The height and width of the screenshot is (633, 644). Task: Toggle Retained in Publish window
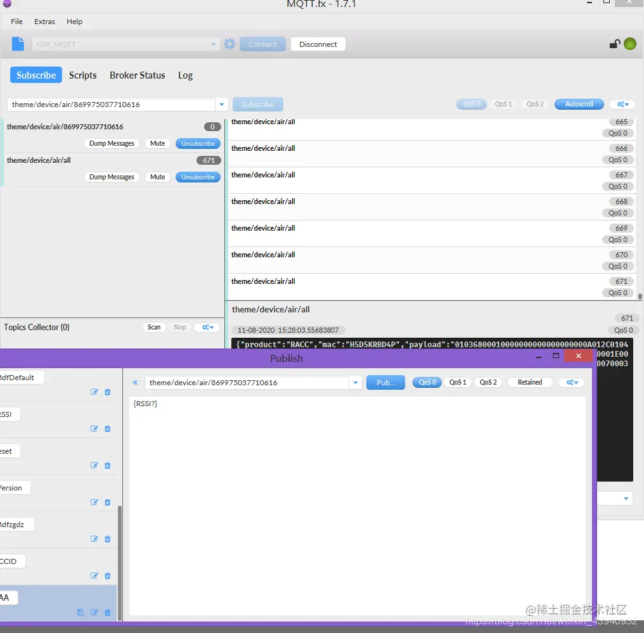529,382
